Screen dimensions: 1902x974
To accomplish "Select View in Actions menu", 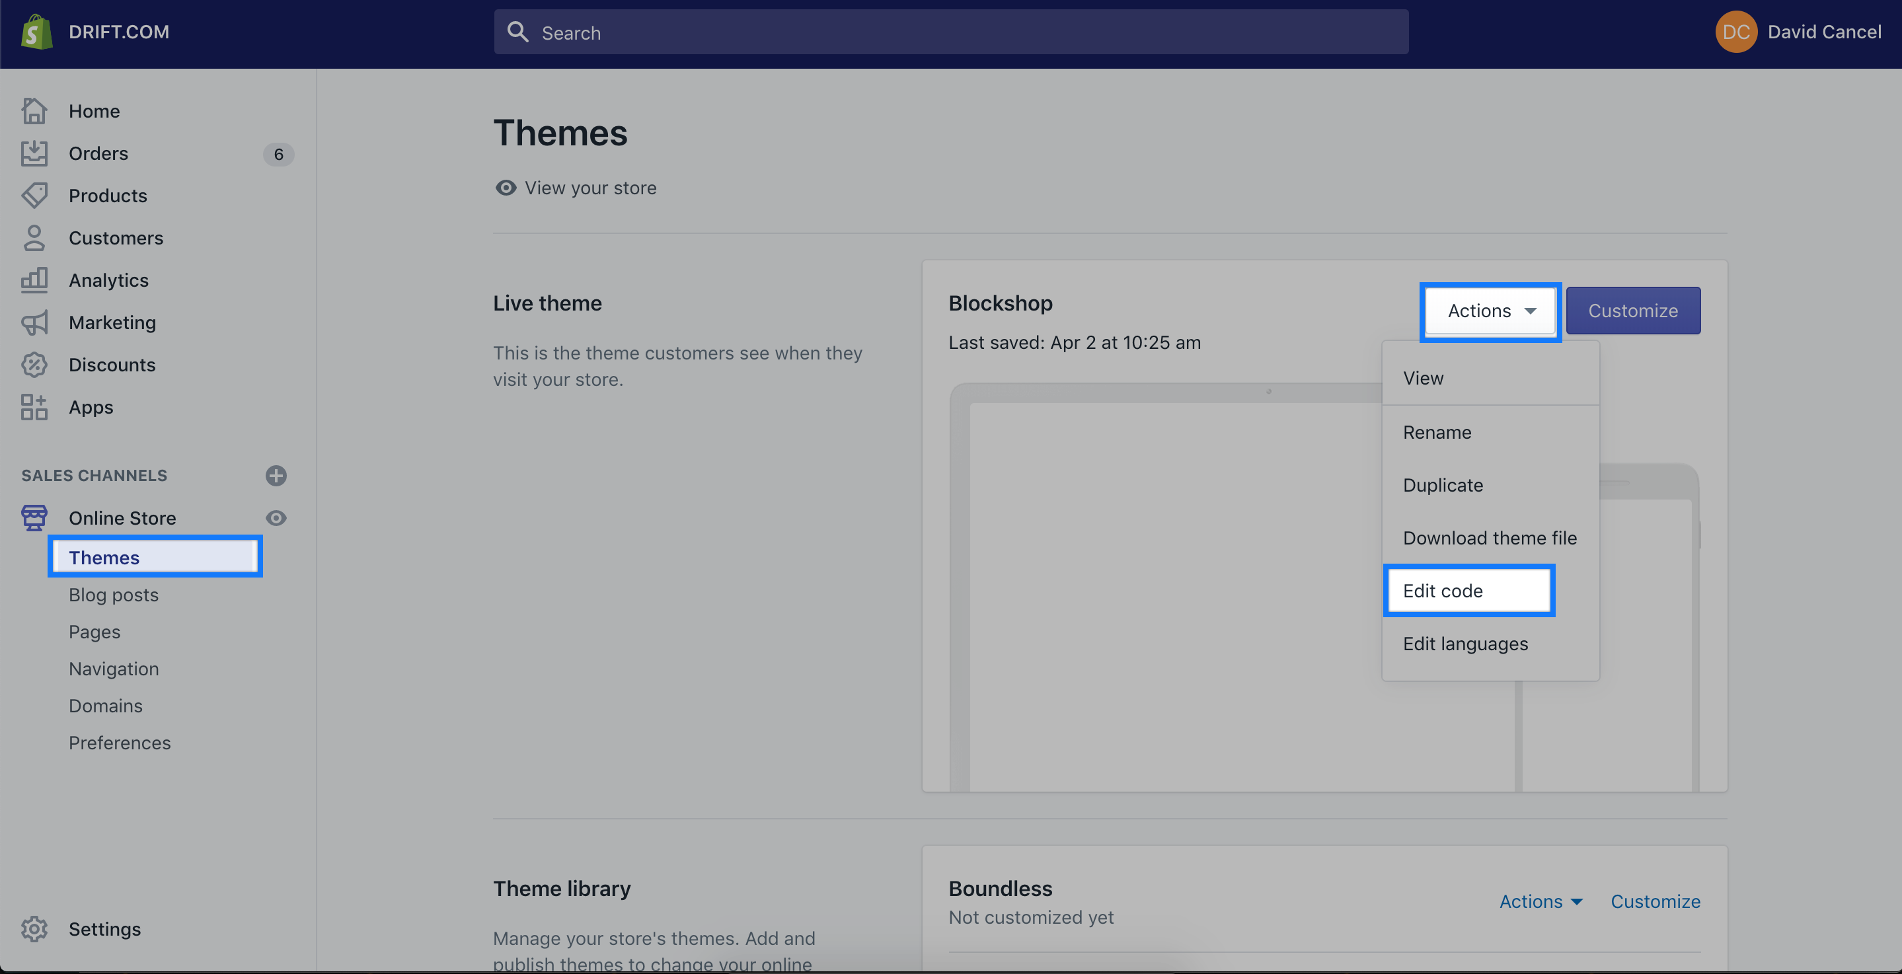I will (1490, 378).
